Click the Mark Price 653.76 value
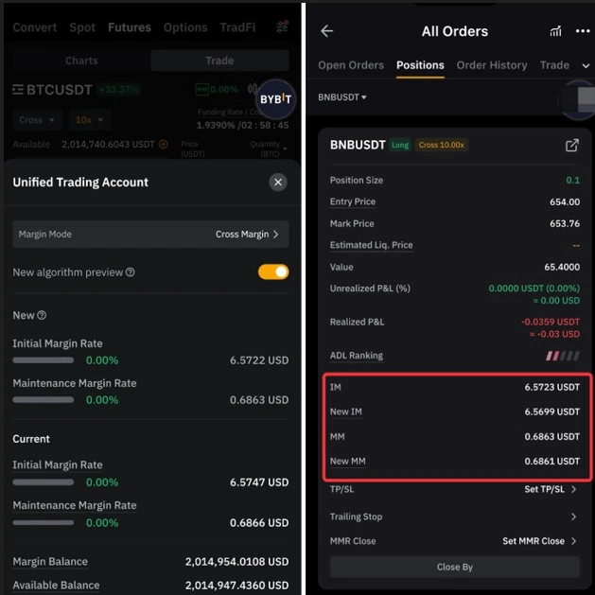Image resolution: width=595 pixels, height=595 pixels. click(565, 223)
